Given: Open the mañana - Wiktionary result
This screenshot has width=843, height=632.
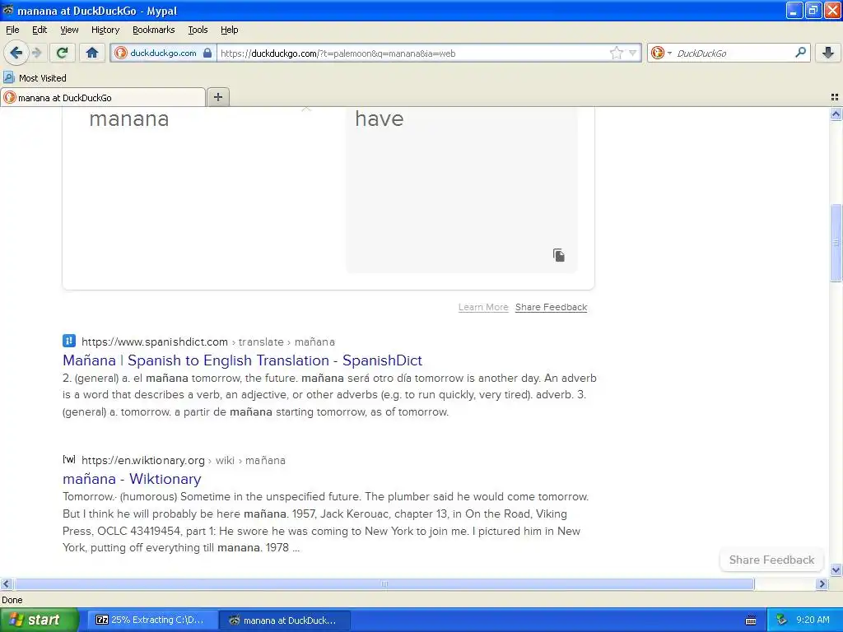Looking at the screenshot, I should click(x=132, y=479).
